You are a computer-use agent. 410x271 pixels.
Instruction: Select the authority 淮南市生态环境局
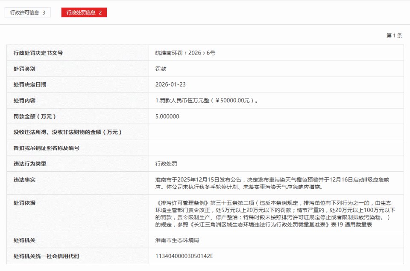[177, 240]
